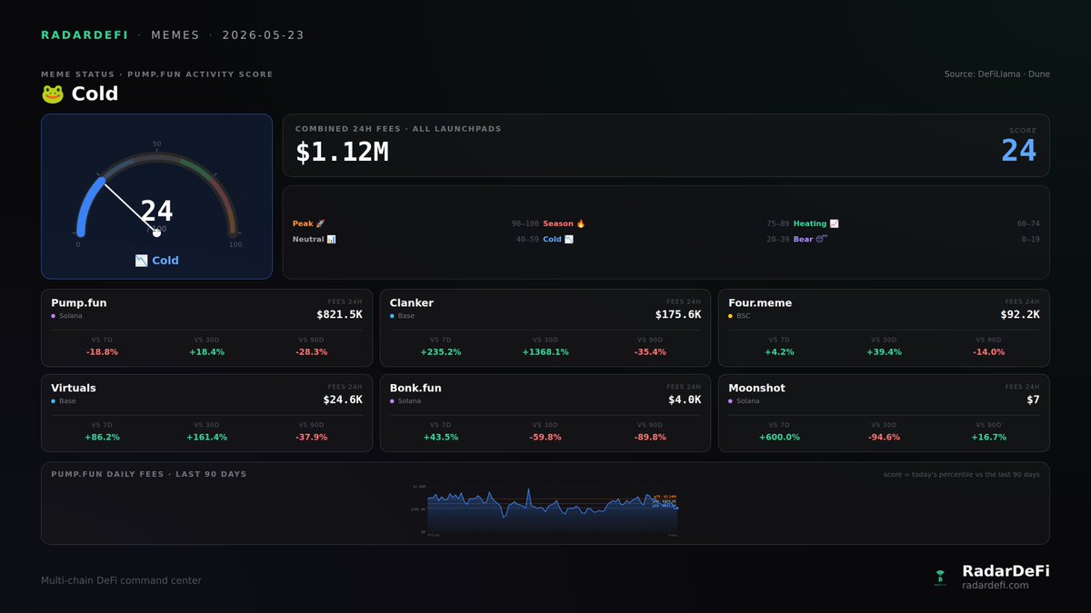Image resolution: width=1091 pixels, height=613 pixels.
Task: Open the Pump.fun launchpad card title
Action: [x=78, y=303]
